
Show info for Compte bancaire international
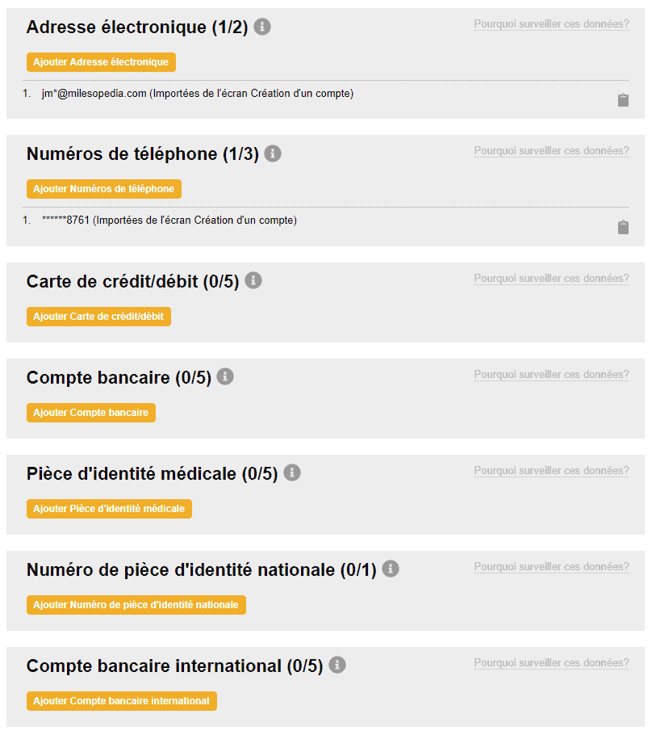[337, 665]
